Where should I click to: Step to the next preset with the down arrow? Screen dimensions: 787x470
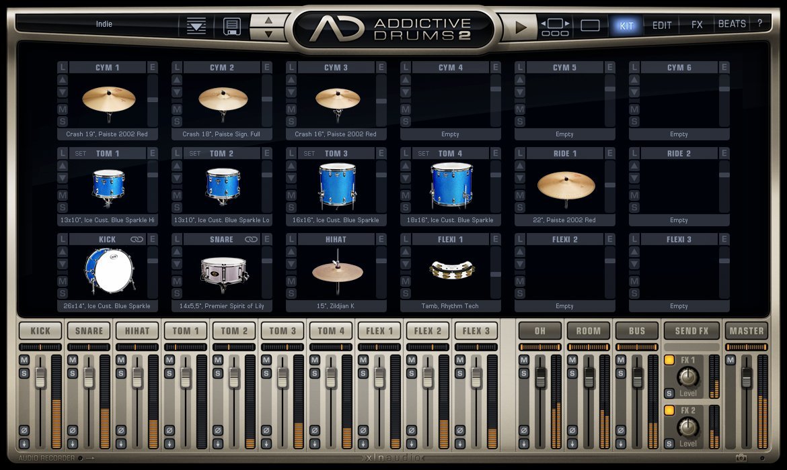click(268, 34)
